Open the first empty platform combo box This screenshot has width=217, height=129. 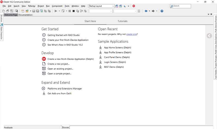tap(101, 11)
